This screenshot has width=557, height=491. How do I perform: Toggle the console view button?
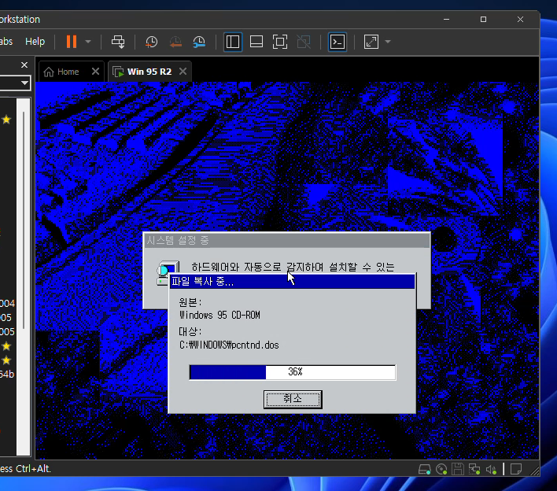coord(338,42)
